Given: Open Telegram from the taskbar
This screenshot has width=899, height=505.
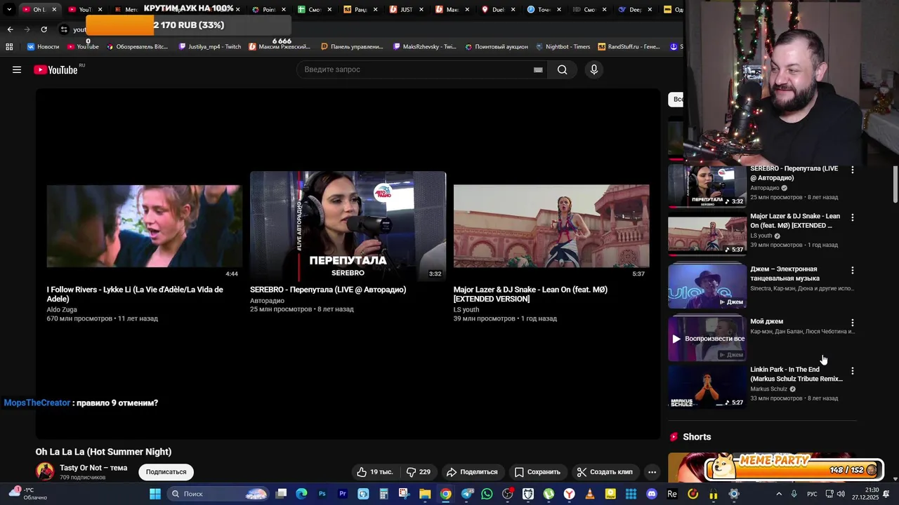Looking at the screenshot, I should click(467, 494).
